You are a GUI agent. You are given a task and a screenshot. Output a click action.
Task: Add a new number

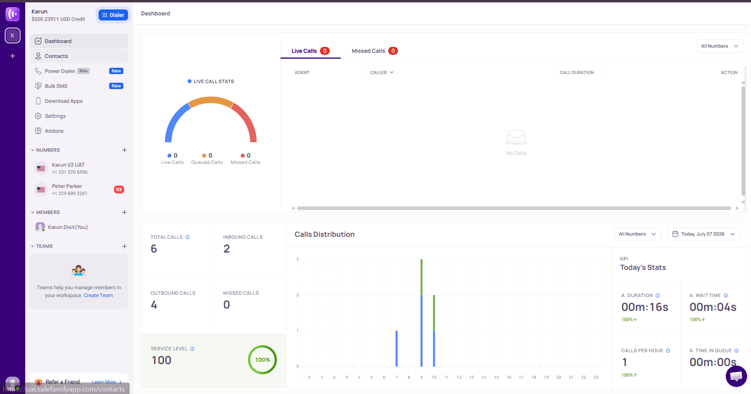(x=125, y=150)
